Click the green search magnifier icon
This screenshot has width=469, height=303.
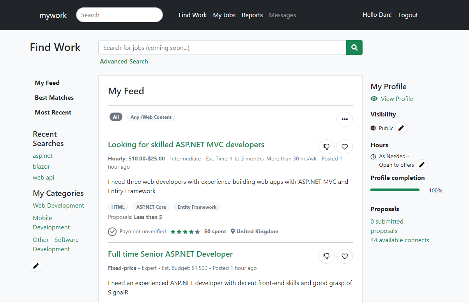coord(354,47)
